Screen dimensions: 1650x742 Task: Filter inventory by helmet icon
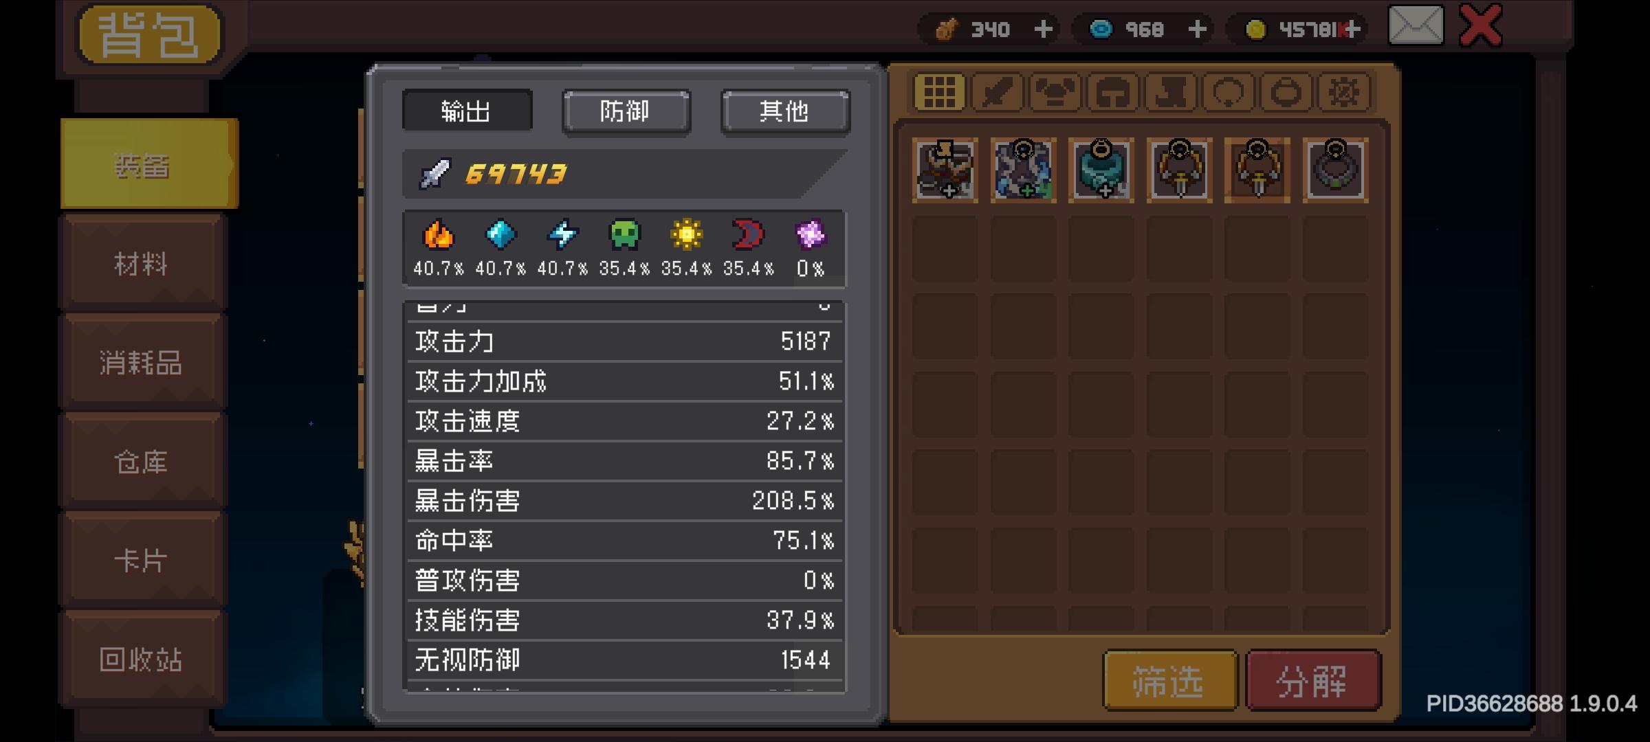point(1113,91)
